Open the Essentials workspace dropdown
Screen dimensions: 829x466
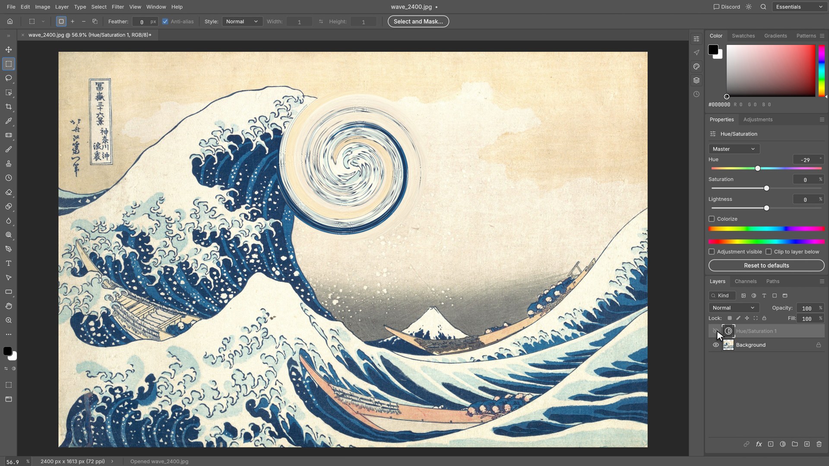pos(800,7)
